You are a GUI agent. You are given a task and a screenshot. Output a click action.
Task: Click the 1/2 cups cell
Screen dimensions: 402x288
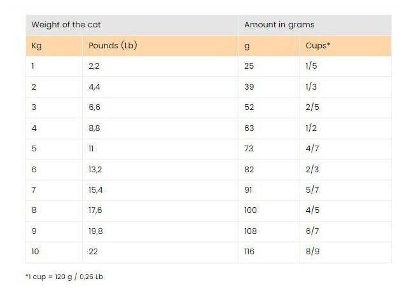[311, 128]
